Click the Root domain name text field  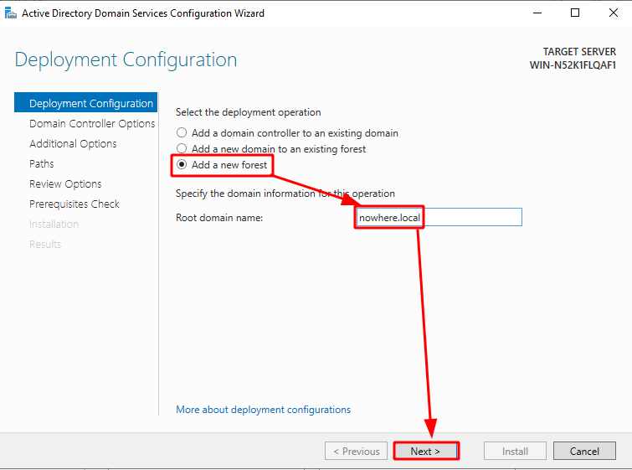439,218
